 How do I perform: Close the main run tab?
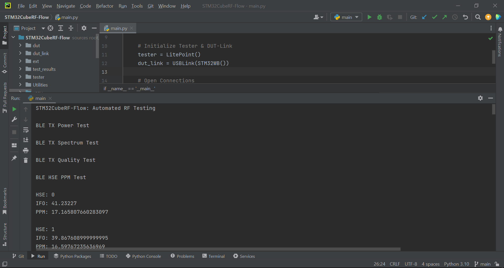point(50,98)
